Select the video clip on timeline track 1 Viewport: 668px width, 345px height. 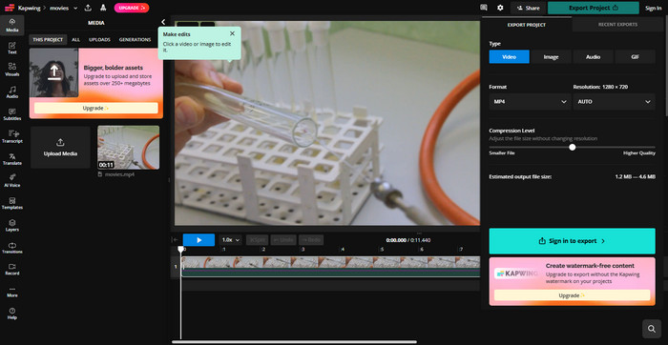(x=330, y=267)
